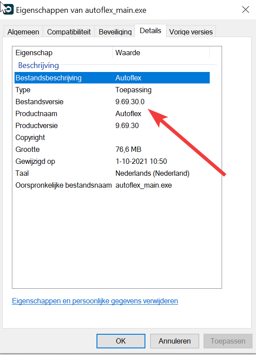Screen dimensions: 256x355
Task: Open the Compatibiliteit tab
Action: click(x=69, y=32)
